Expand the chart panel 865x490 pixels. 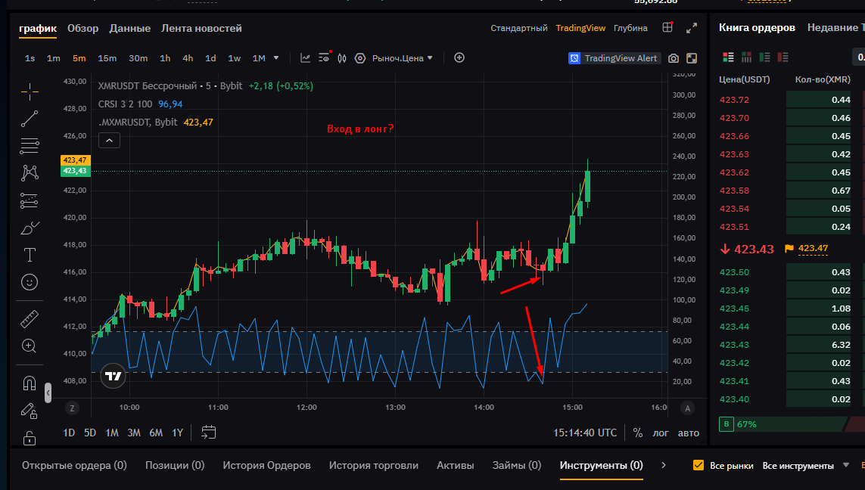691,27
